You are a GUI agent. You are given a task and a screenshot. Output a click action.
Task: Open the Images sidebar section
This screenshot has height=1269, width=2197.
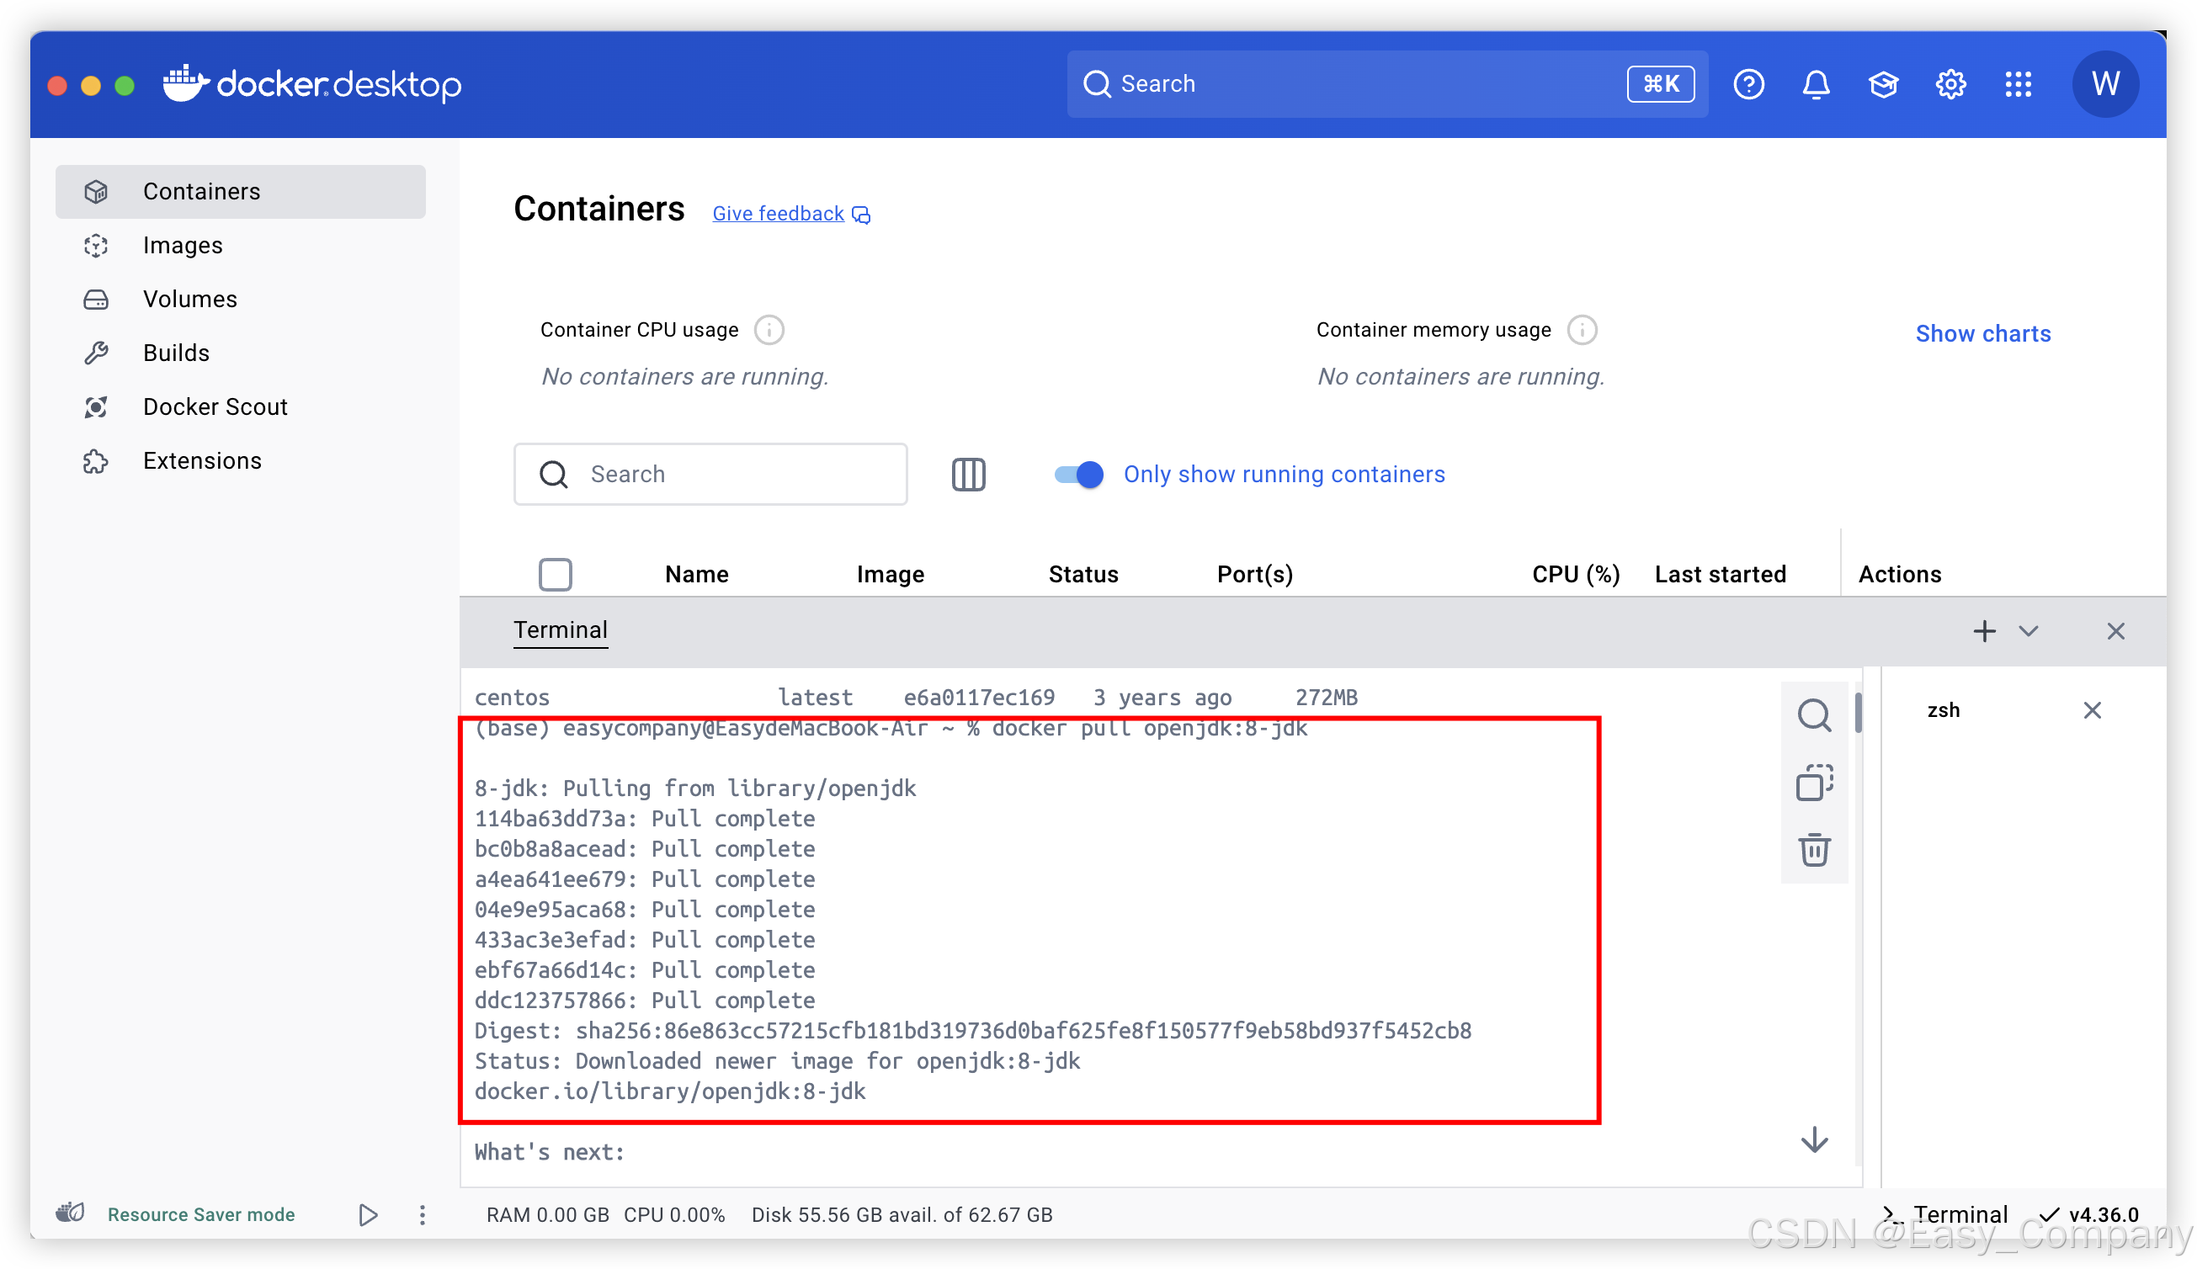point(241,245)
